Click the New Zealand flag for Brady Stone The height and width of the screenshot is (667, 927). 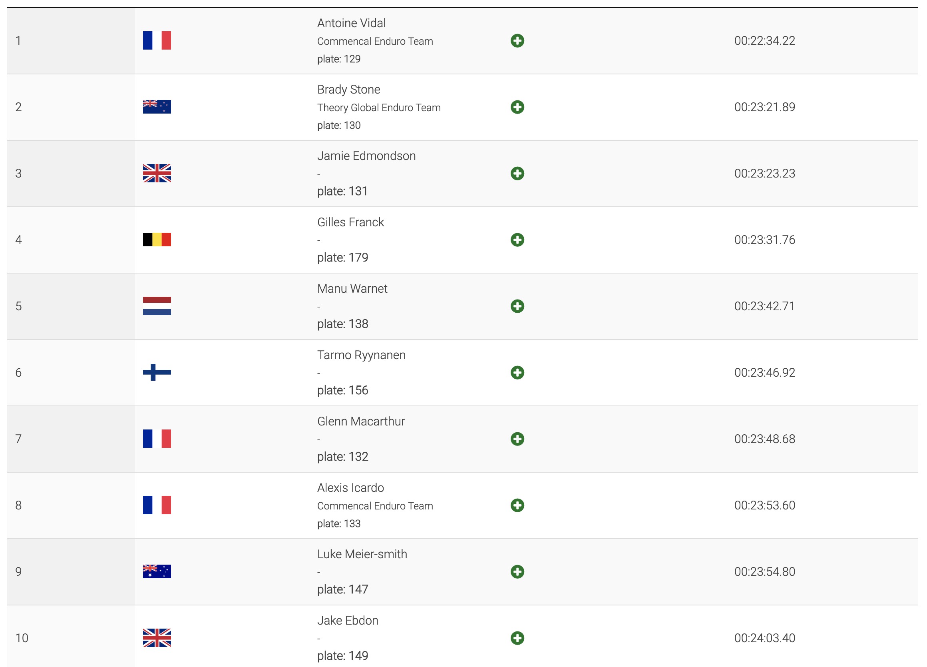(157, 107)
